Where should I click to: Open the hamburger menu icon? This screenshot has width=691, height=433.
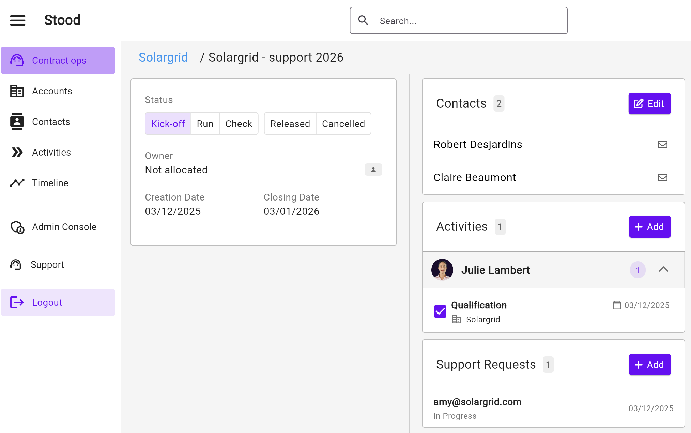click(x=18, y=20)
